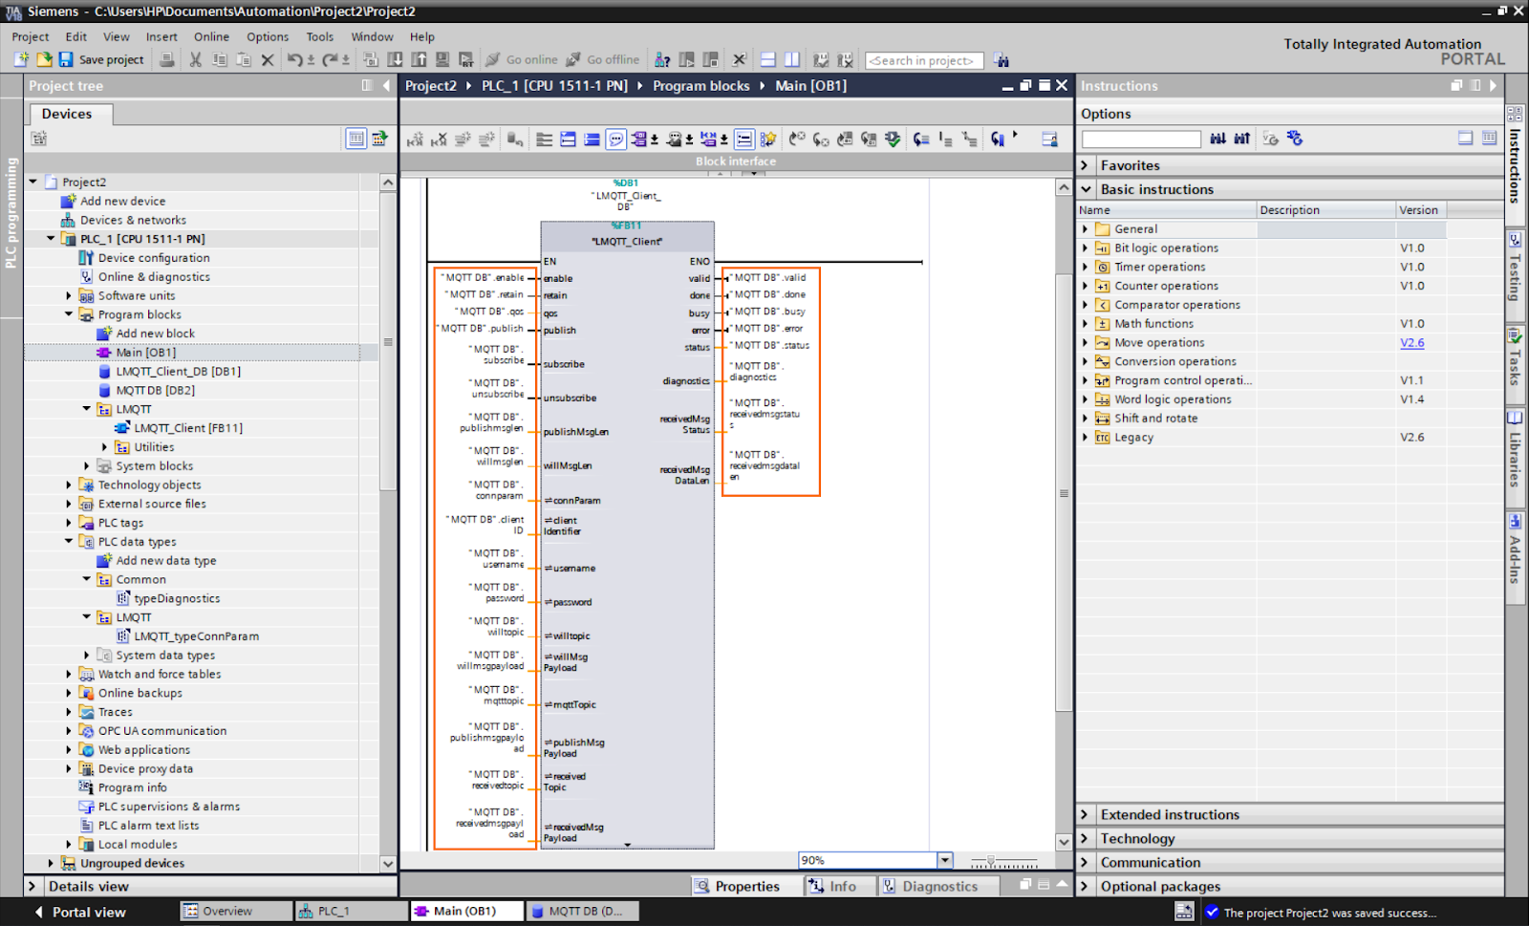The height and width of the screenshot is (926, 1529).
Task: Click inside the Search in project field
Action: click(x=924, y=60)
